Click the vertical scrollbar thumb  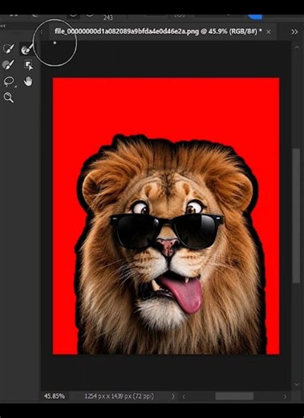click(x=297, y=215)
